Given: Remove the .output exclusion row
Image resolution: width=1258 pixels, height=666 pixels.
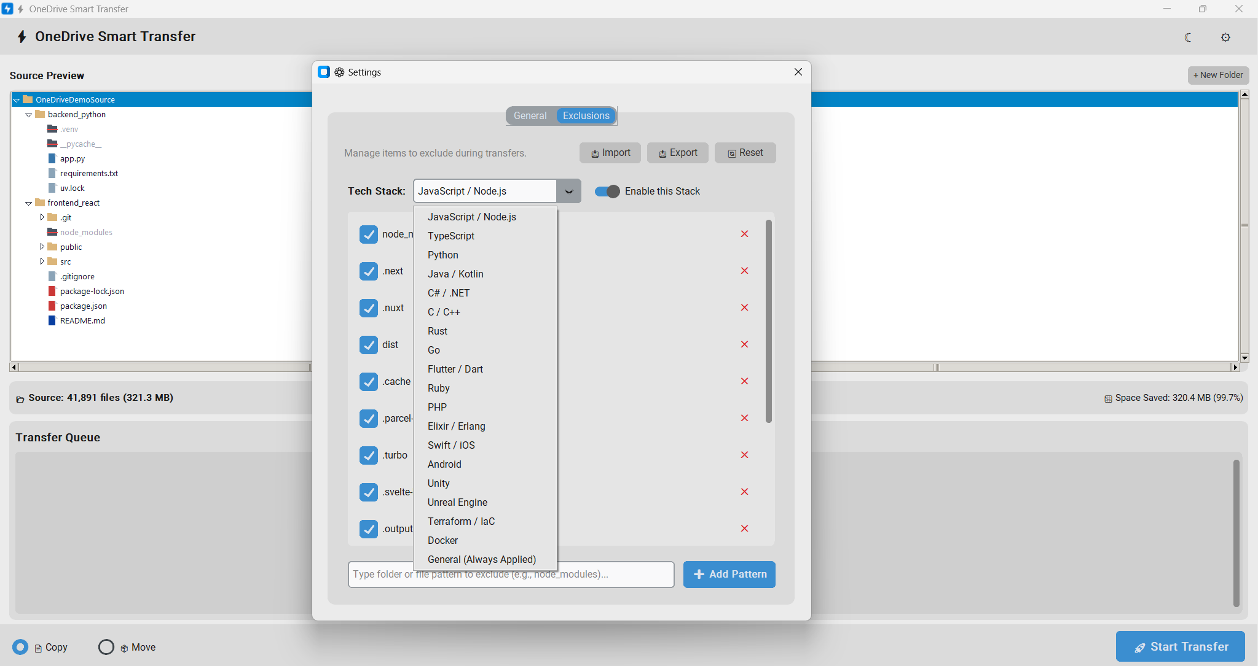Looking at the screenshot, I should pos(744,529).
